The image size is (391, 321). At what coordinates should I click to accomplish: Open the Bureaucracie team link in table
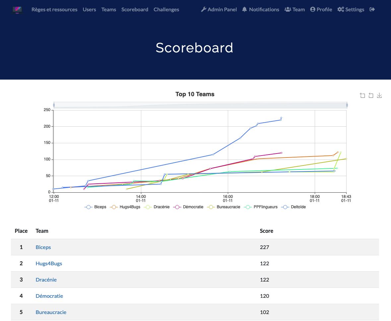pos(51,312)
